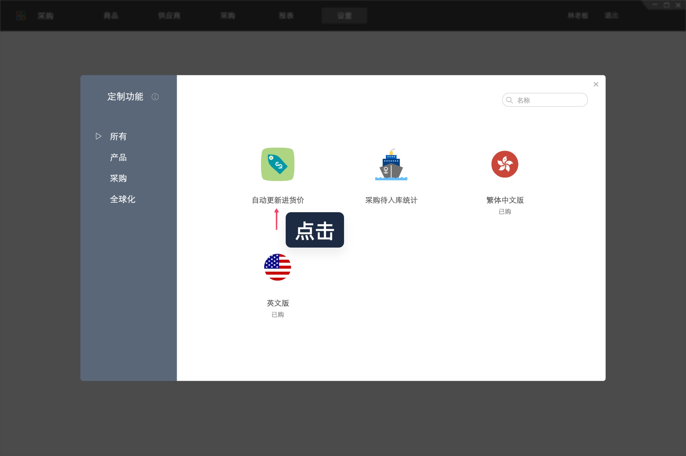The width and height of the screenshot is (686, 456).
Task: Open the 自动更新进货价 green price tag icon
Action: click(x=278, y=164)
